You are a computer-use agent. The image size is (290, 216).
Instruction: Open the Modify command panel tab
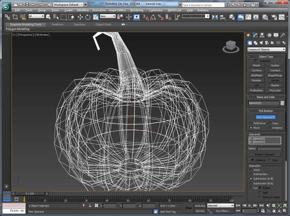(256, 35)
